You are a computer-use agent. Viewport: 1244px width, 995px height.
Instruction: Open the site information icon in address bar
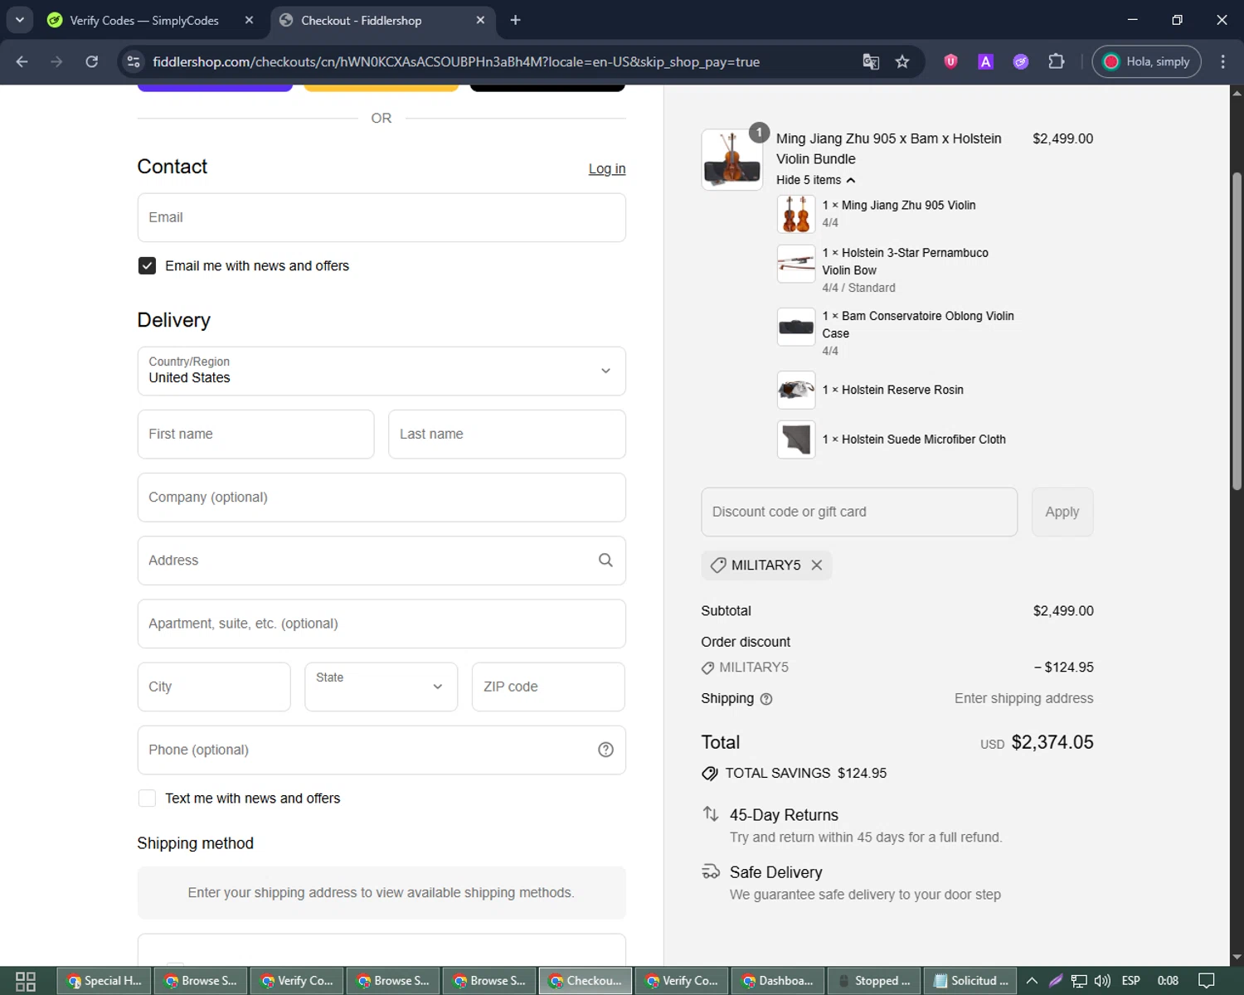point(133,61)
